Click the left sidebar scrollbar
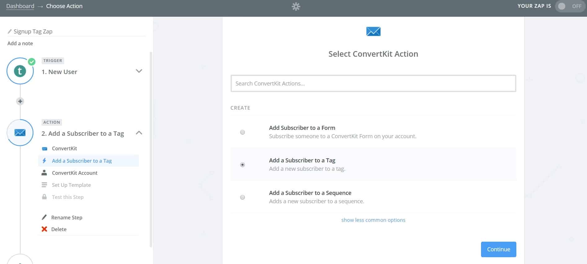Screen dimensions: 587x264 click(x=151, y=149)
